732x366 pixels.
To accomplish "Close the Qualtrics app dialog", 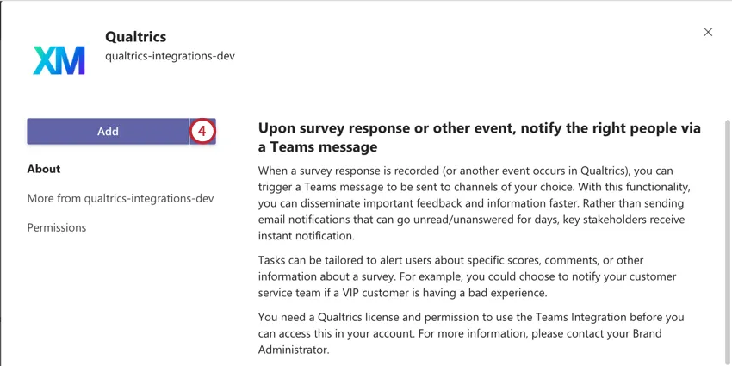I will point(708,32).
